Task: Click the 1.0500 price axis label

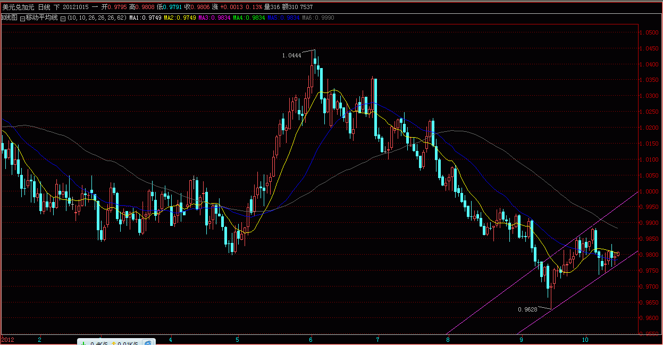Action: pos(649,33)
